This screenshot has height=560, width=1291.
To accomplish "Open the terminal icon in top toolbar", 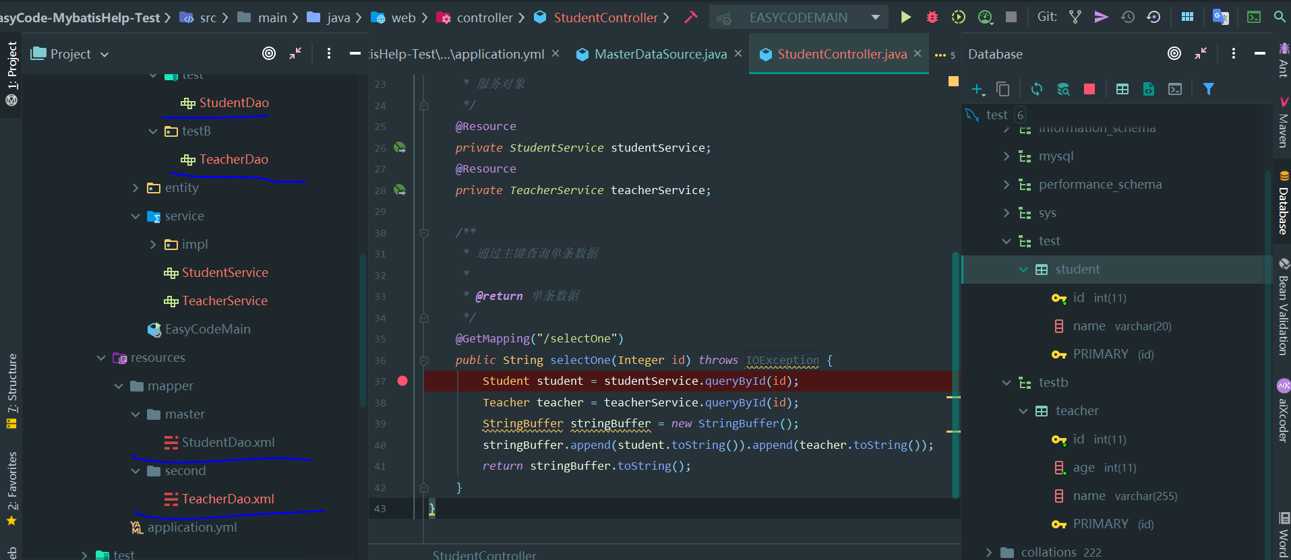I will click(1254, 17).
